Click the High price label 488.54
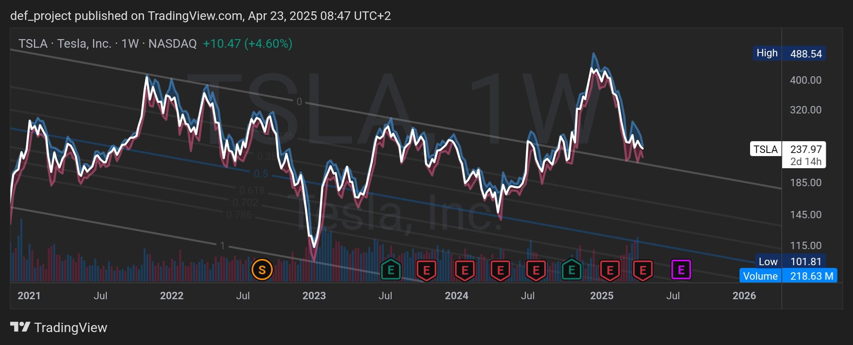853x345 pixels. (x=789, y=53)
